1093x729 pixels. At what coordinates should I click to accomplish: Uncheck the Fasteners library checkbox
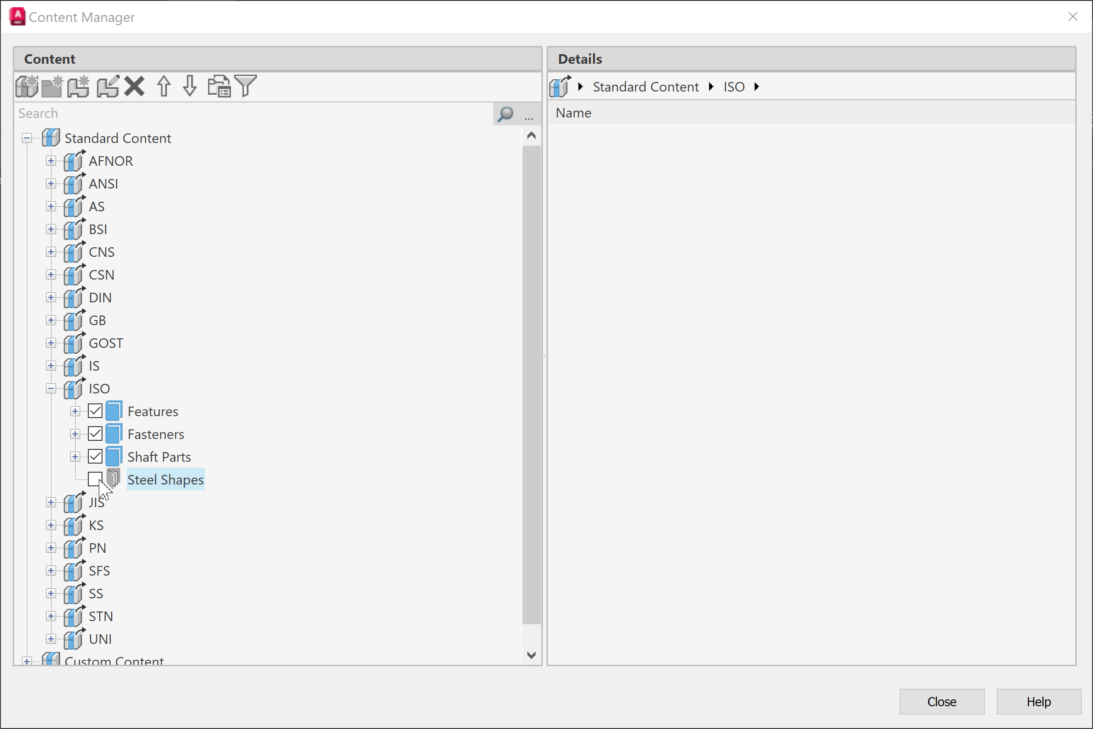tap(95, 434)
